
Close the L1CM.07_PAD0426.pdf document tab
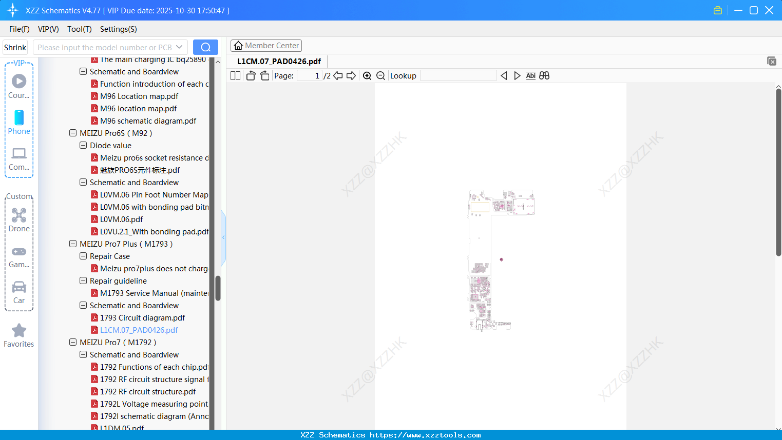[772, 61]
